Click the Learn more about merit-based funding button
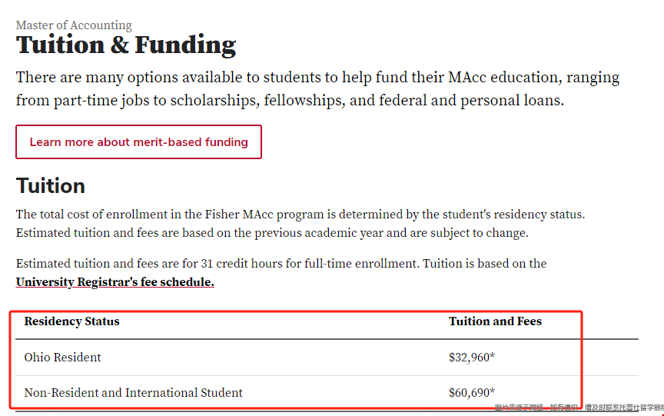This screenshot has width=664, height=416. pyautogui.click(x=138, y=142)
